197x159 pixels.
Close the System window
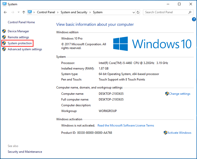click(190, 4)
